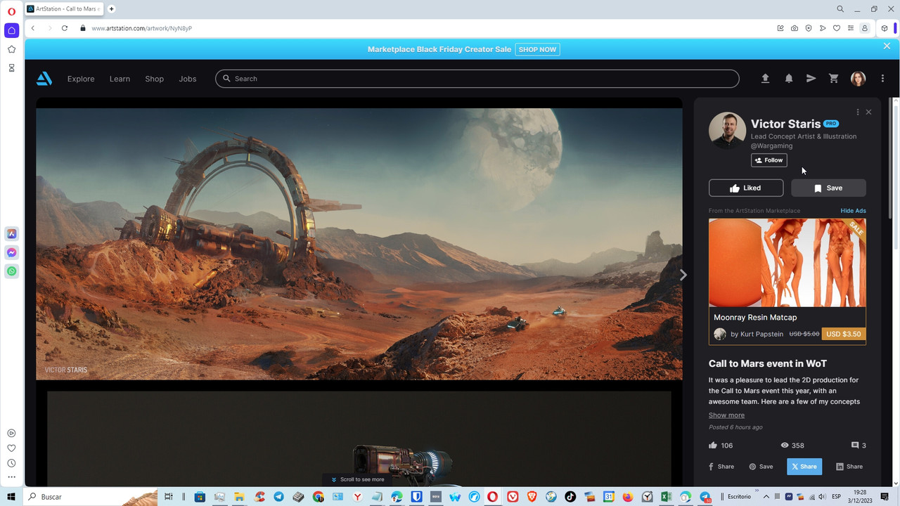Image resolution: width=900 pixels, height=506 pixels.
Task: Open Windows Start menu
Action: (11, 497)
